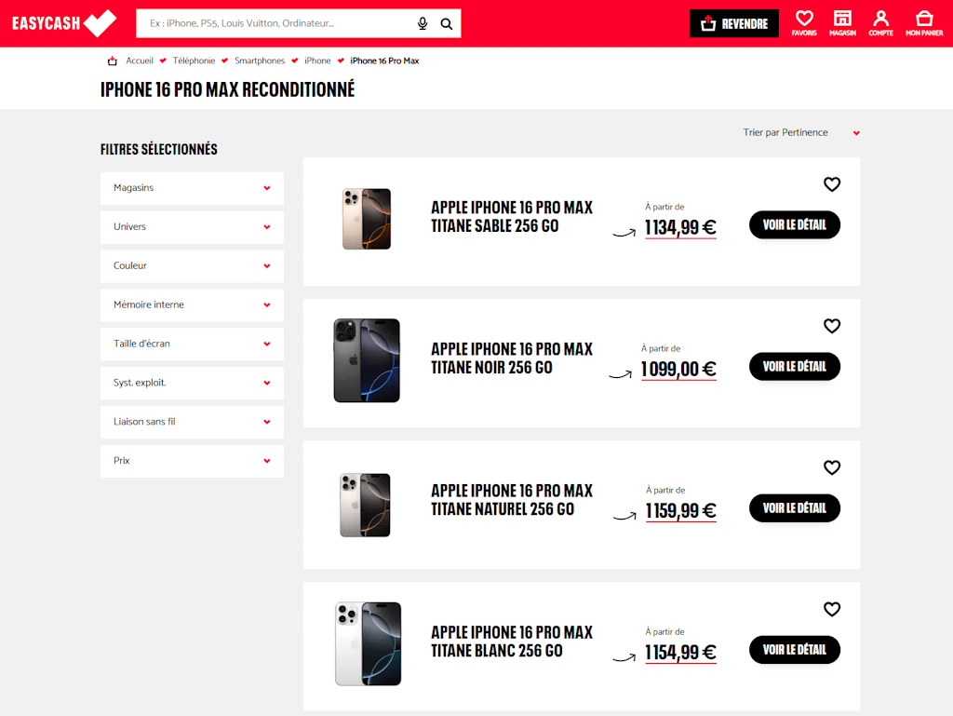Open the Trier par Pertinence dropdown
The width and height of the screenshot is (953, 716).
tap(801, 132)
